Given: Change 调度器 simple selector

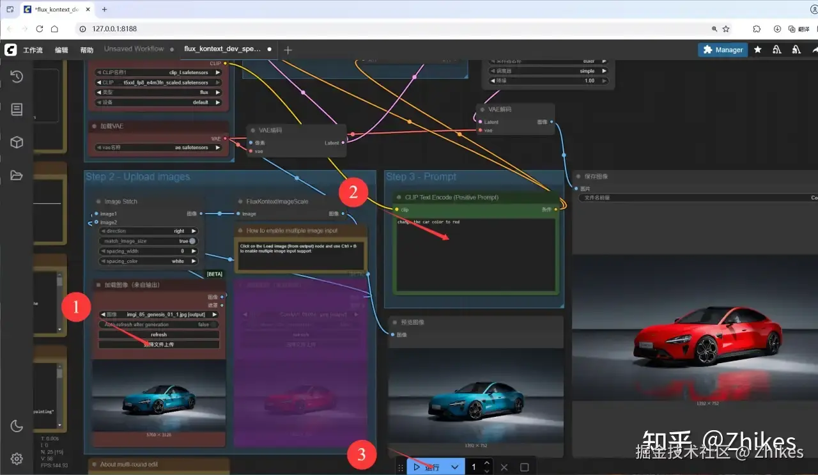Looking at the screenshot, I should pyautogui.click(x=548, y=71).
